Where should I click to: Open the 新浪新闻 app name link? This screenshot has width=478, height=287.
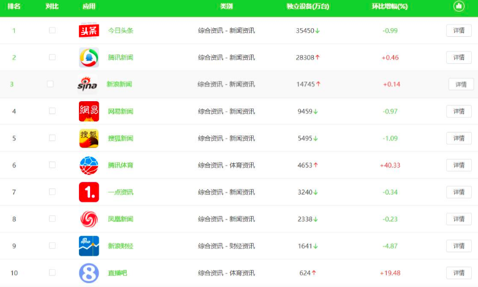(120, 84)
